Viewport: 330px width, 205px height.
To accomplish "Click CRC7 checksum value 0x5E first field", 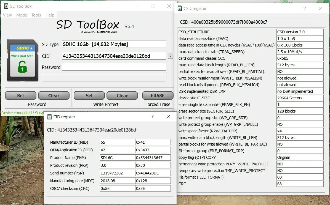I will [117, 188].
